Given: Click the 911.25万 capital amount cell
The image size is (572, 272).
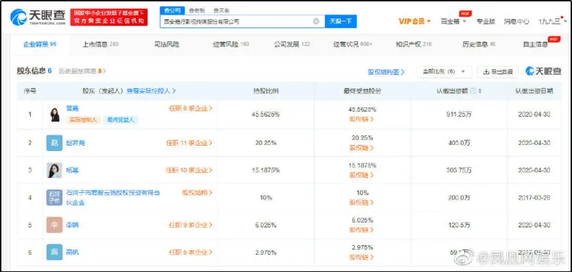Looking at the screenshot, I should pos(459,114).
